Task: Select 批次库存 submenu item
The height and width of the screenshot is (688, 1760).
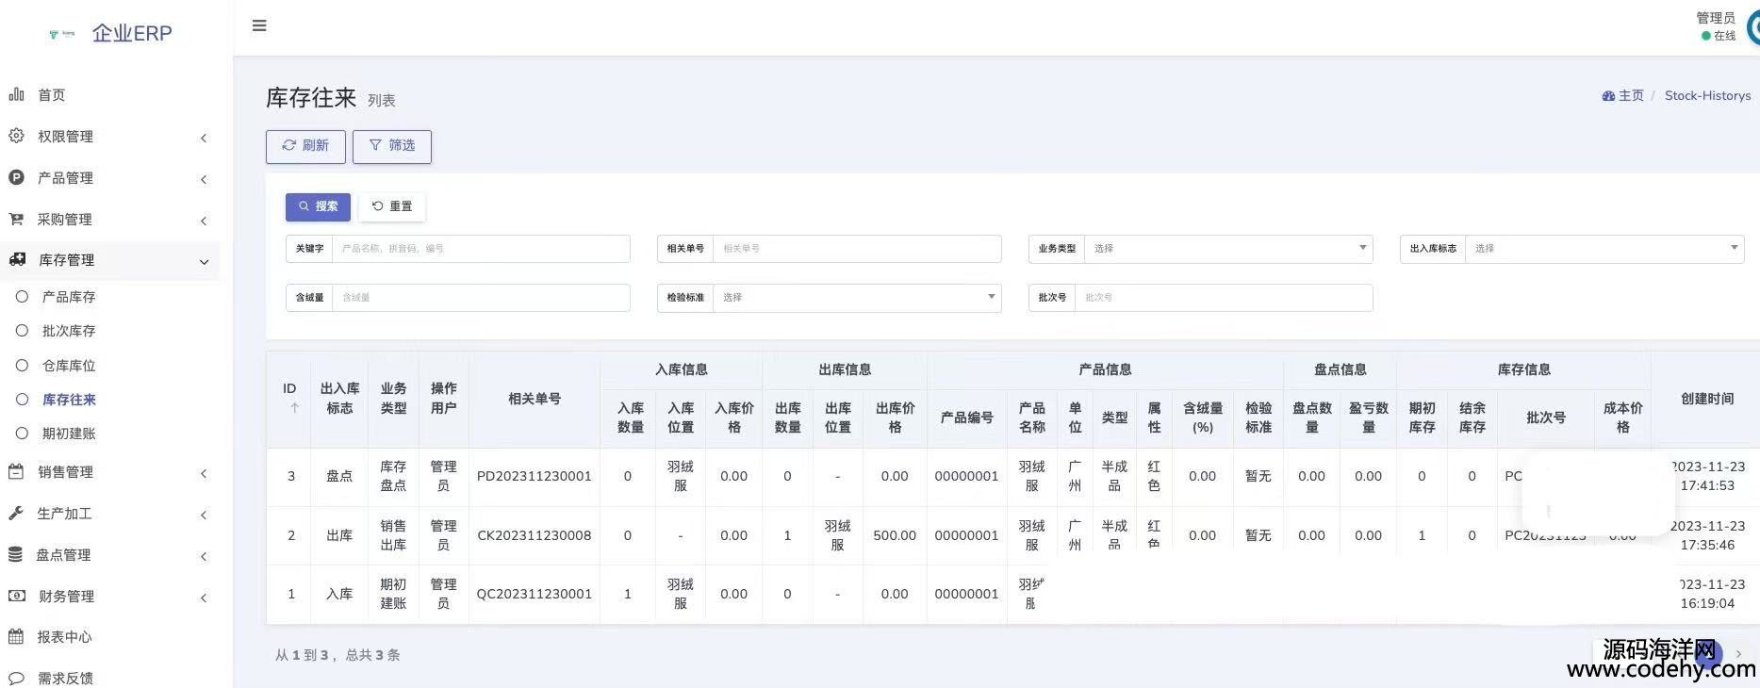Action: 69,331
